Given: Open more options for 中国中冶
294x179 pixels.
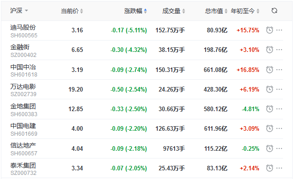Looking at the screenshot, I should point(279,70).
